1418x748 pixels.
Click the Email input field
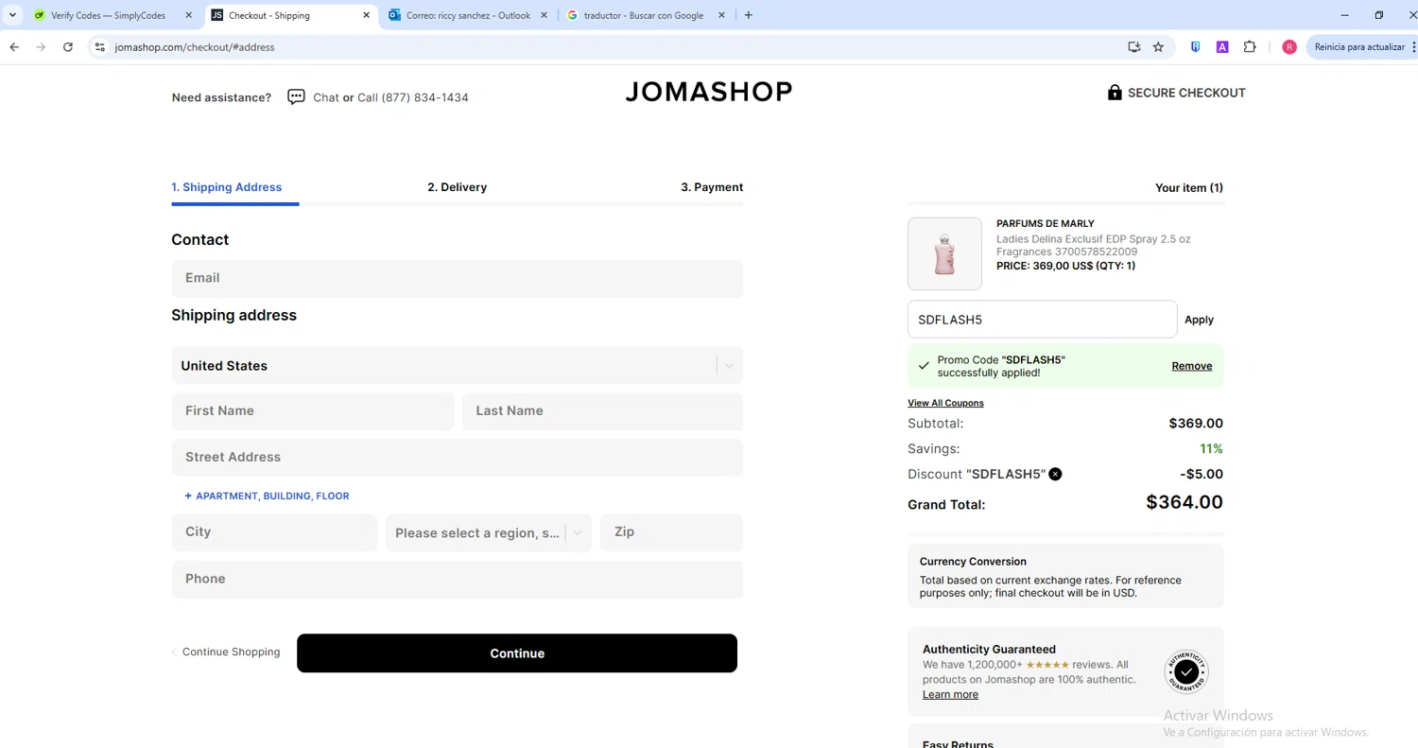[457, 278]
